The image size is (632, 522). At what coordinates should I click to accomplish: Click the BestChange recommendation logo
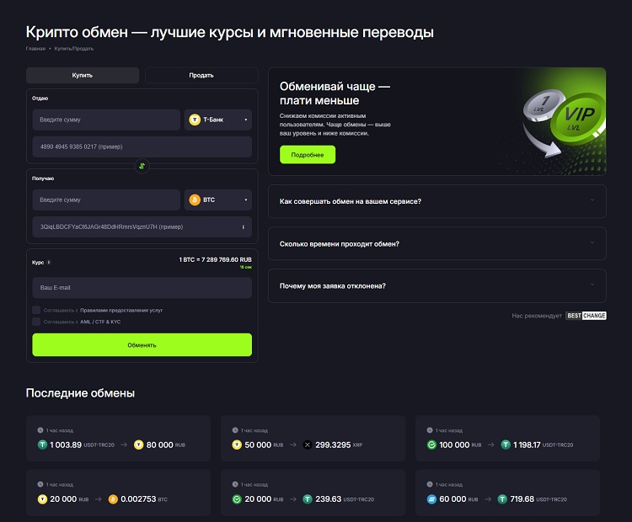pyautogui.click(x=586, y=316)
